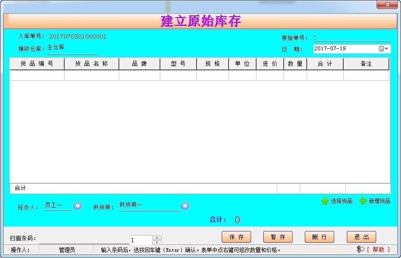Click the 删行 delete row button

point(319,237)
